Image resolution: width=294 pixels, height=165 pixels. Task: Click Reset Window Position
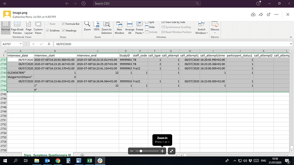(176, 32)
